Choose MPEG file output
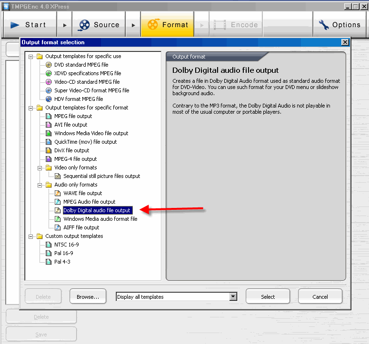 point(73,116)
